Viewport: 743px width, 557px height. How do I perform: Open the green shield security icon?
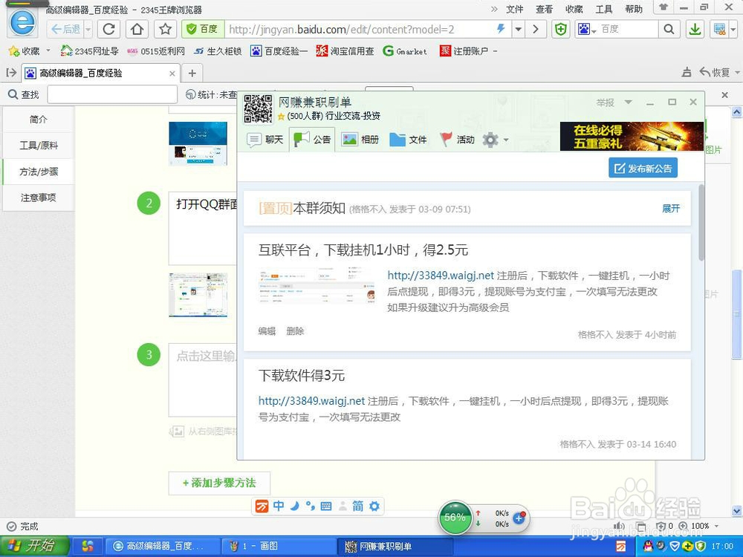[561, 30]
